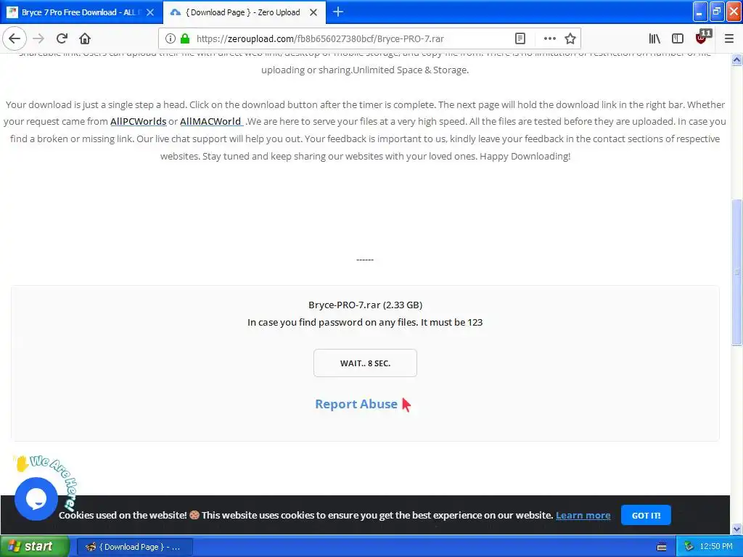This screenshot has width=743, height=557.
Task: Open the AllPCWorlds link
Action: [139, 121]
